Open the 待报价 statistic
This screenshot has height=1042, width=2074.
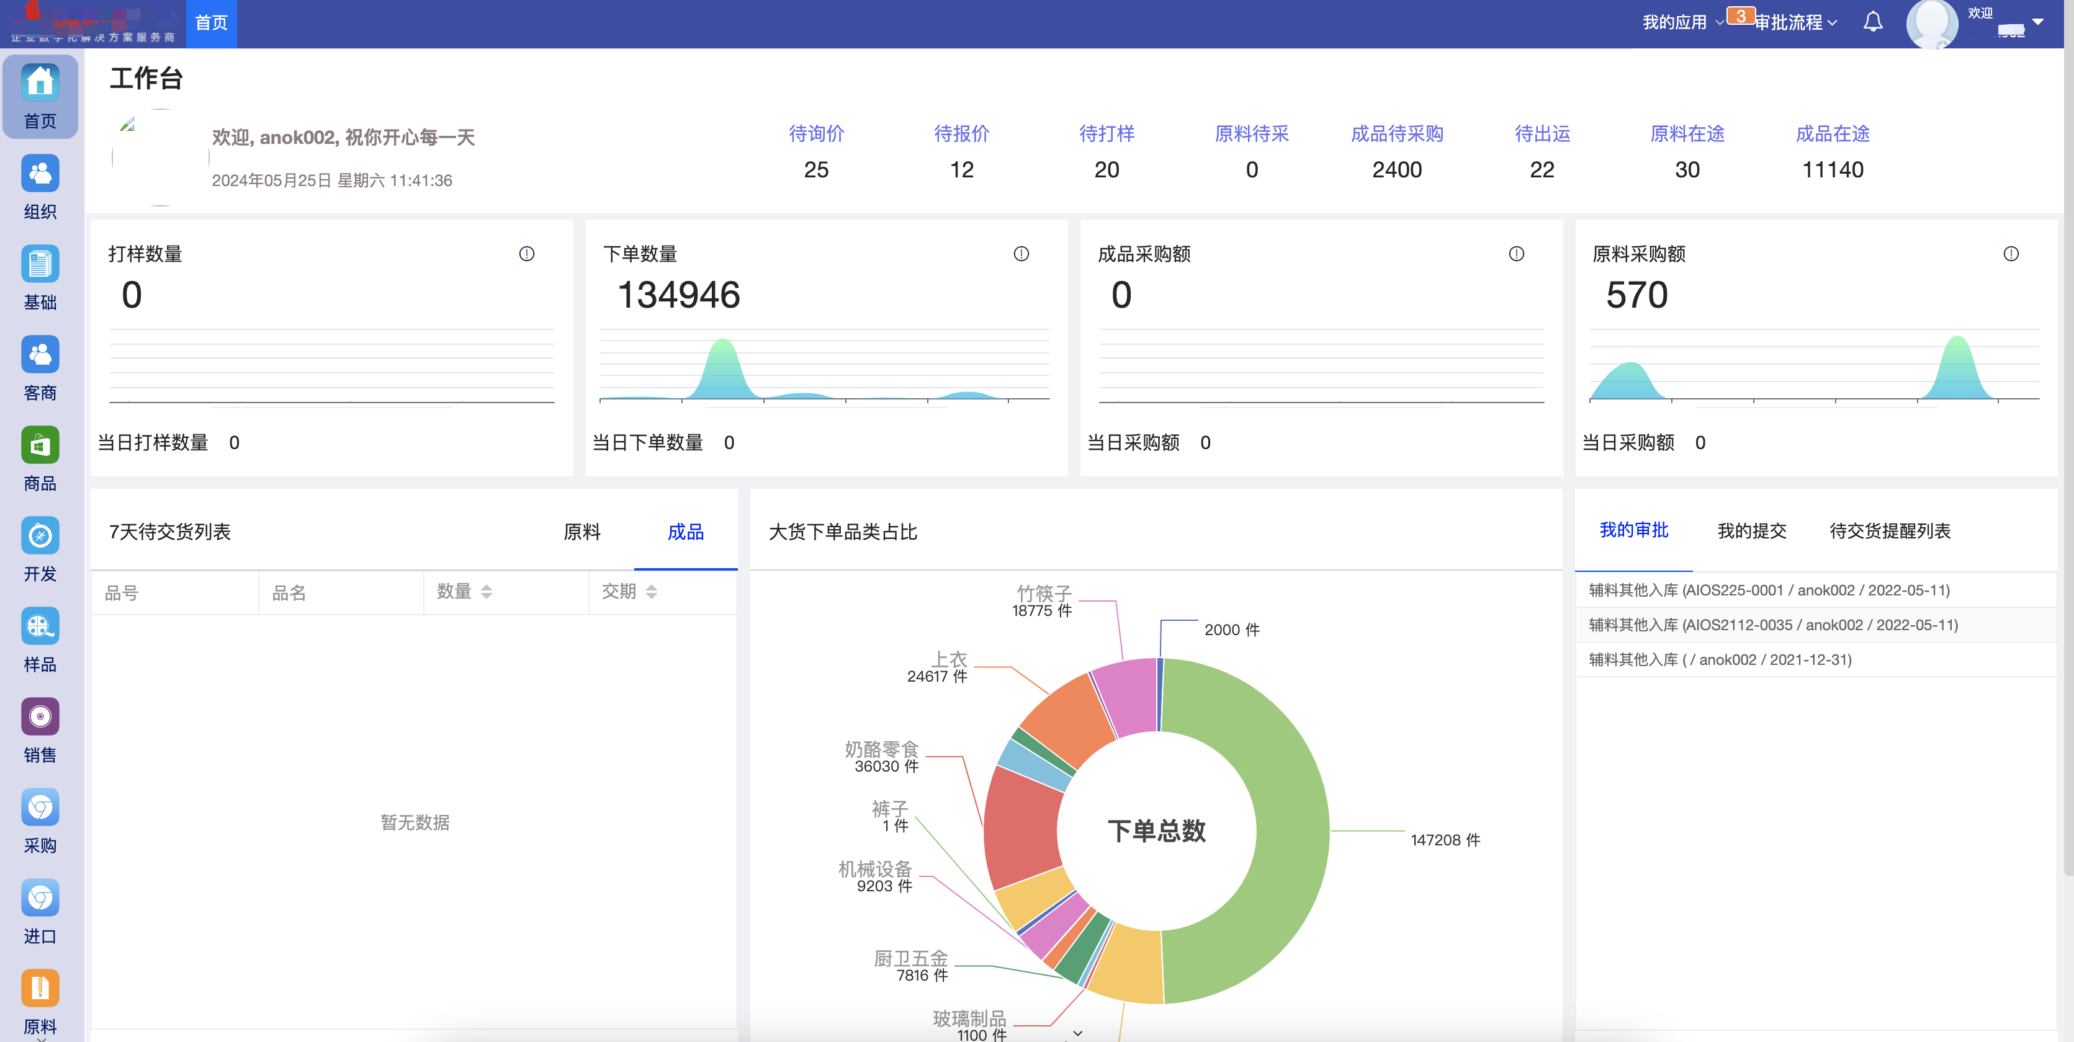pos(961,151)
